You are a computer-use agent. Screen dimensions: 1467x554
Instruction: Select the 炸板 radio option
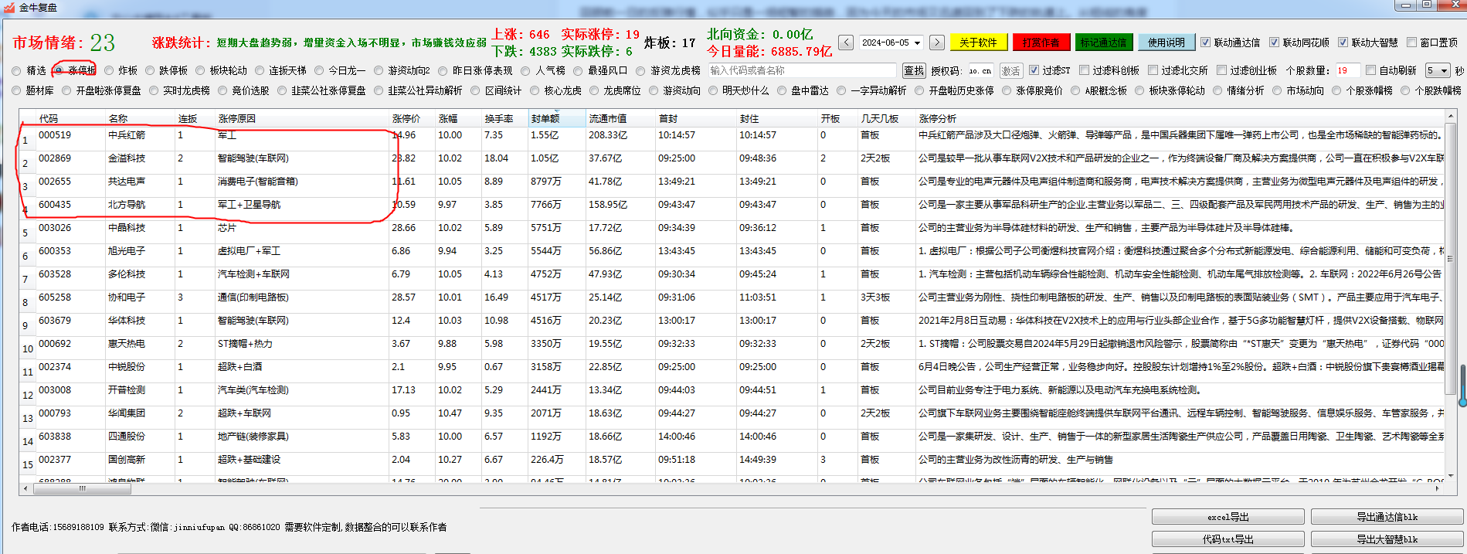point(109,70)
